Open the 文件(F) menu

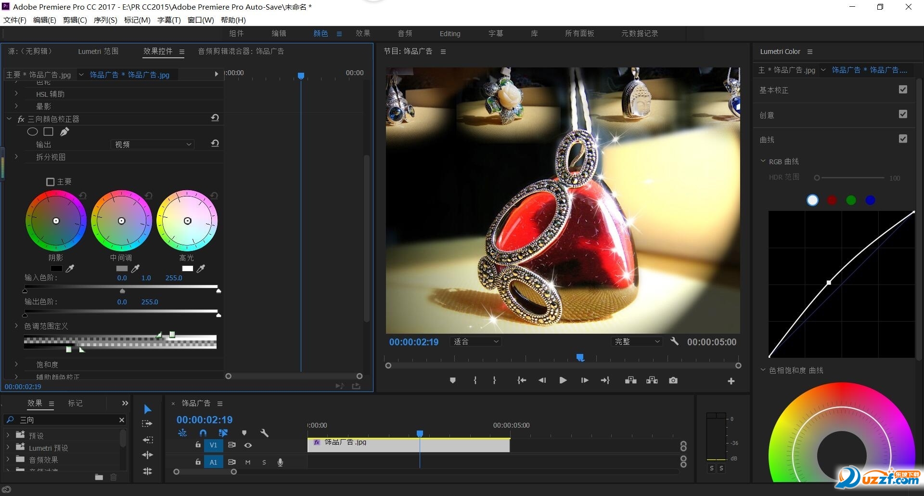pyautogui.click(x=15, y=20)
